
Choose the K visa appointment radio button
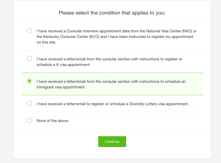pyautogui.click(x=29, y=59)
